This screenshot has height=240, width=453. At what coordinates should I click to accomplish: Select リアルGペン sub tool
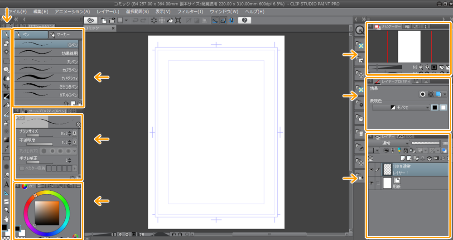click(47, 95)
